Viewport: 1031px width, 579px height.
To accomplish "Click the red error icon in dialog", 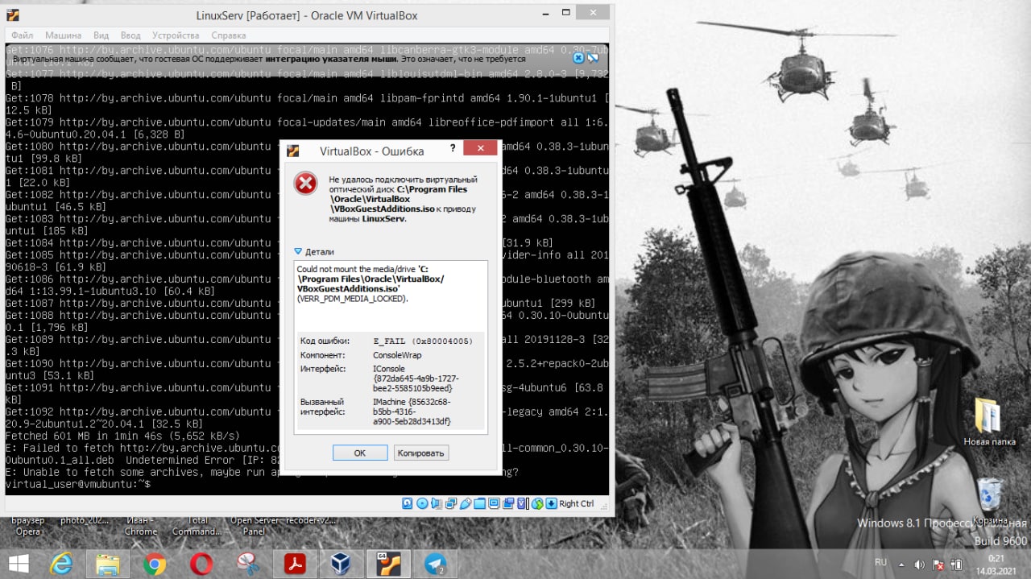I will pyautogui.click(x=305, y=184).
